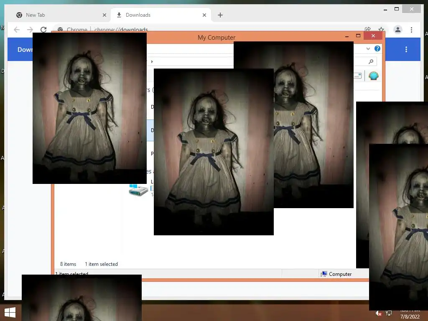Expand the ribbon chevron in My Computer
This screenshot has height=321, width=428.
pos(368,48)
